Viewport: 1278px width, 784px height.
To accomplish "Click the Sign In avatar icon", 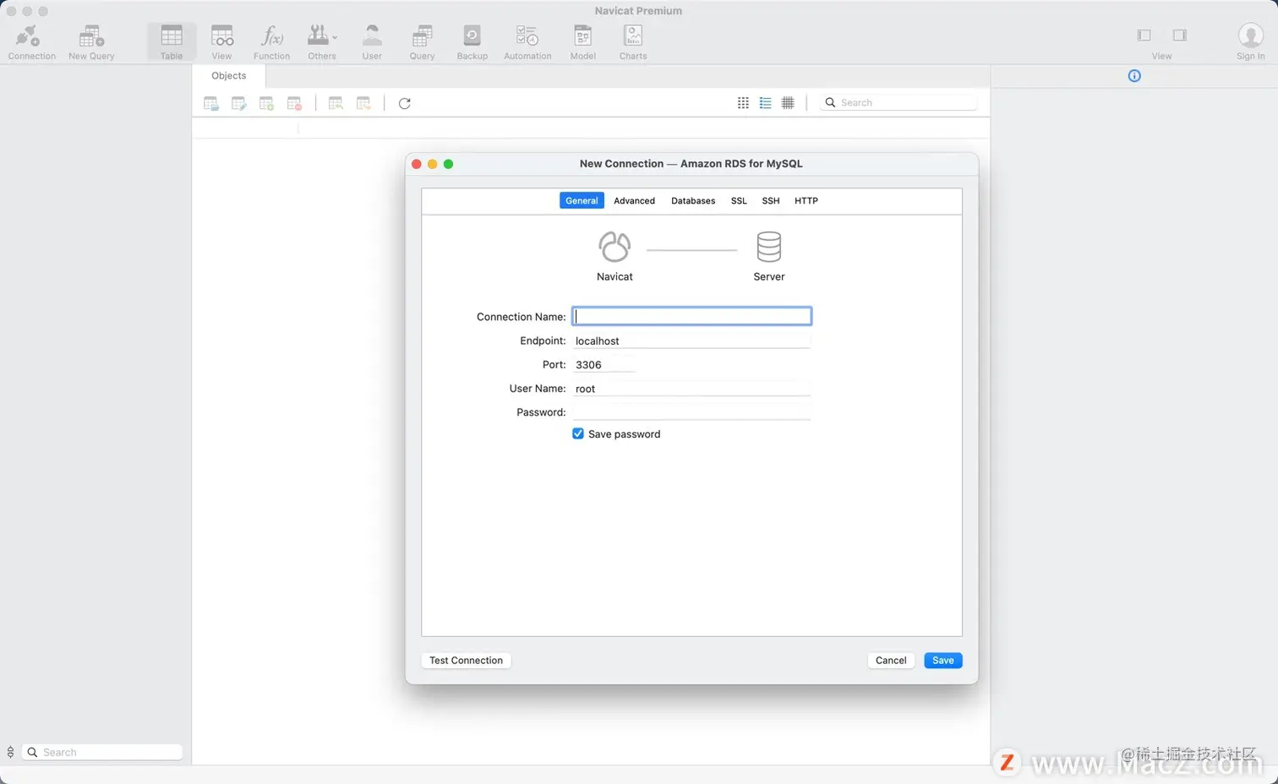I will point(1251,35).
